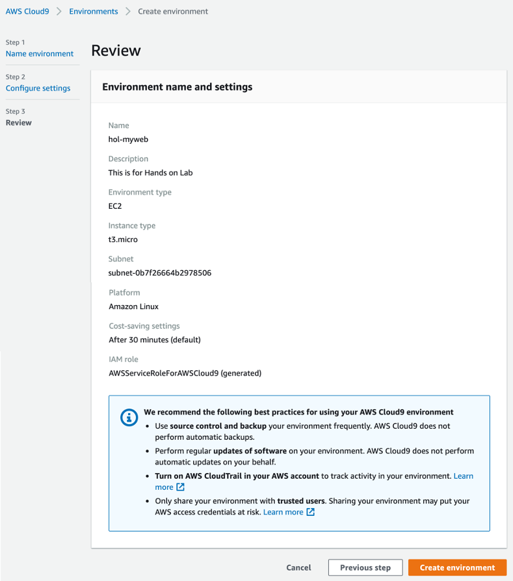Go back to Name environment step

tap(40, 54)
